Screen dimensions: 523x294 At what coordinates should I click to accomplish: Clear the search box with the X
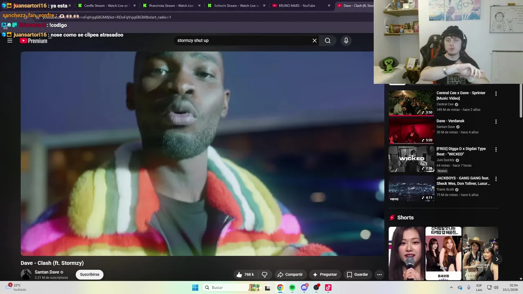pos(315,40)
